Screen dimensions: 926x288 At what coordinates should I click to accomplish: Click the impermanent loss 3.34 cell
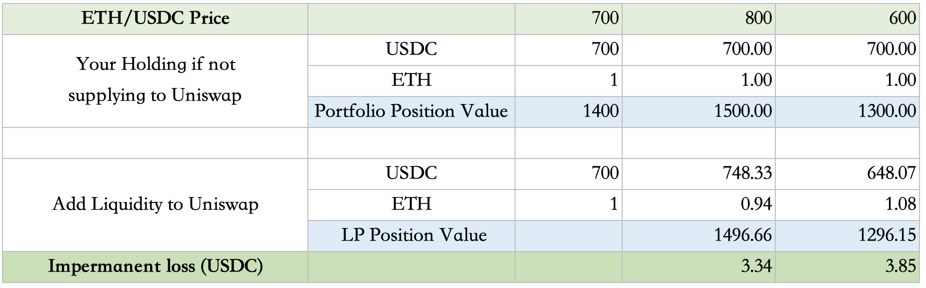click(698, 266)
